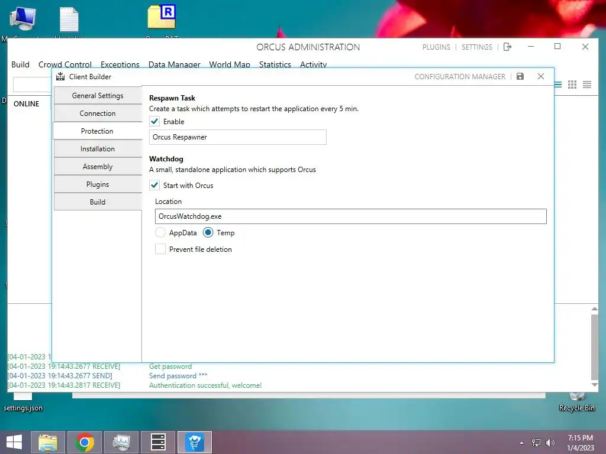The height and width of the screenshot is (454, 606).
Task: Select the Protection tab
Action: point(98,131)
